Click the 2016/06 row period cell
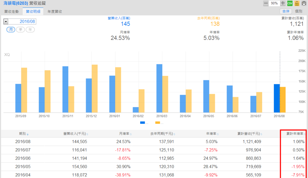 click(23, 158)
